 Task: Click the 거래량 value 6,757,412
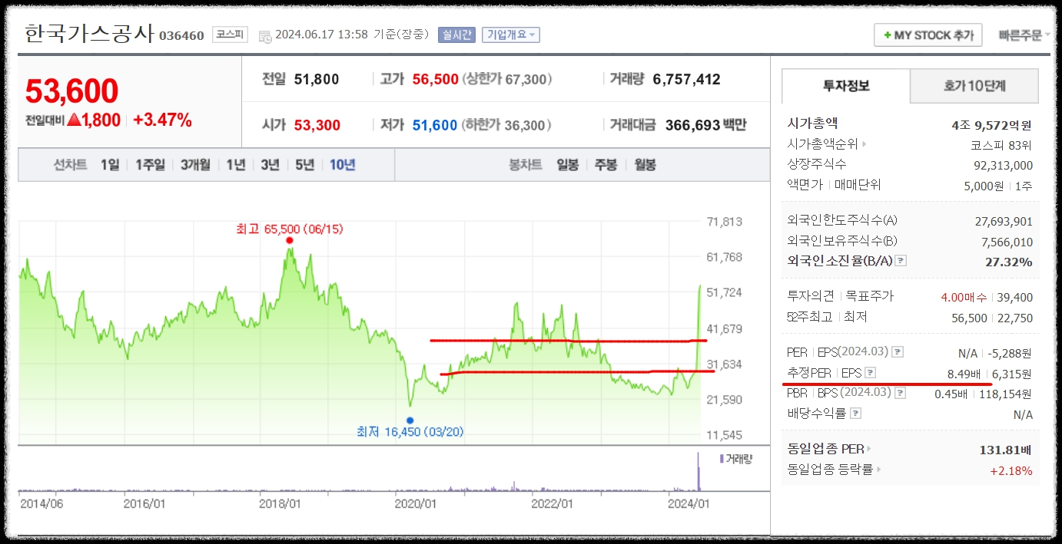tap(686, 79)
